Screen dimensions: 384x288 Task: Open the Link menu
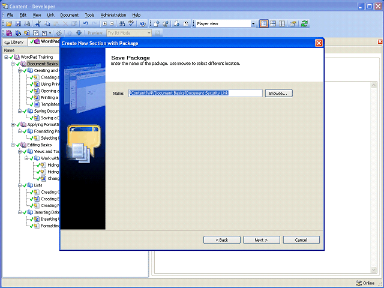(x=50, y=15)
